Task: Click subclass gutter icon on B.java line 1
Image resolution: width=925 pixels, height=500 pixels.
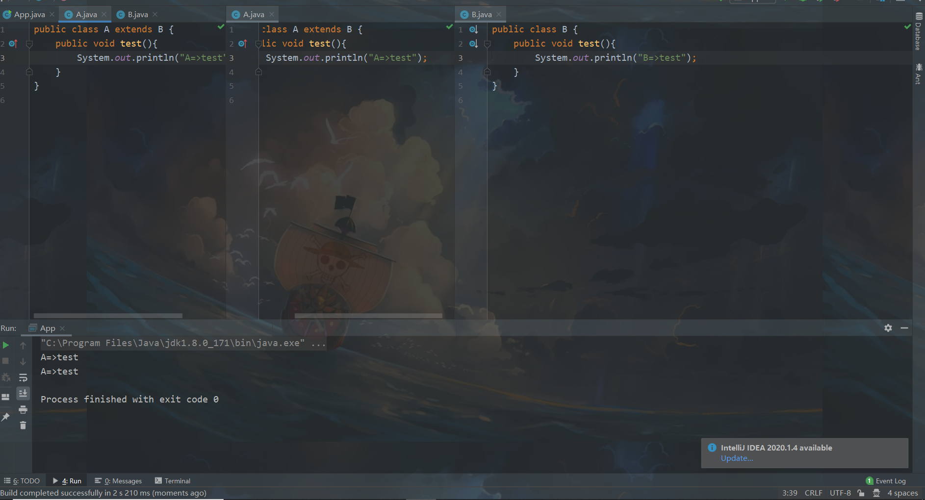Action: (473, 29)
